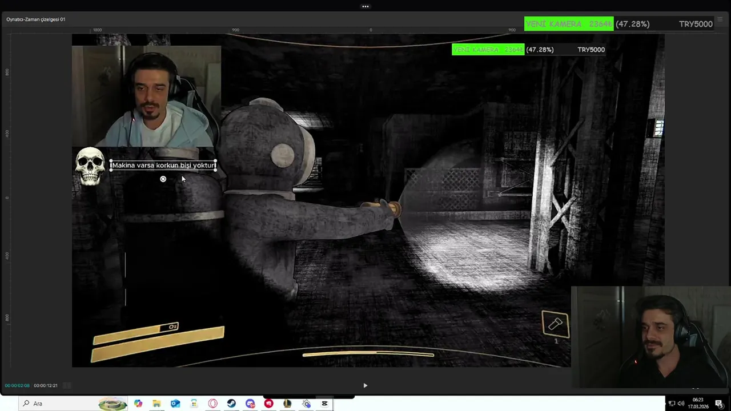Click the 'TRY5000' goal text at top right
This screenshot has width=731, height=411.
pos(696,24)
